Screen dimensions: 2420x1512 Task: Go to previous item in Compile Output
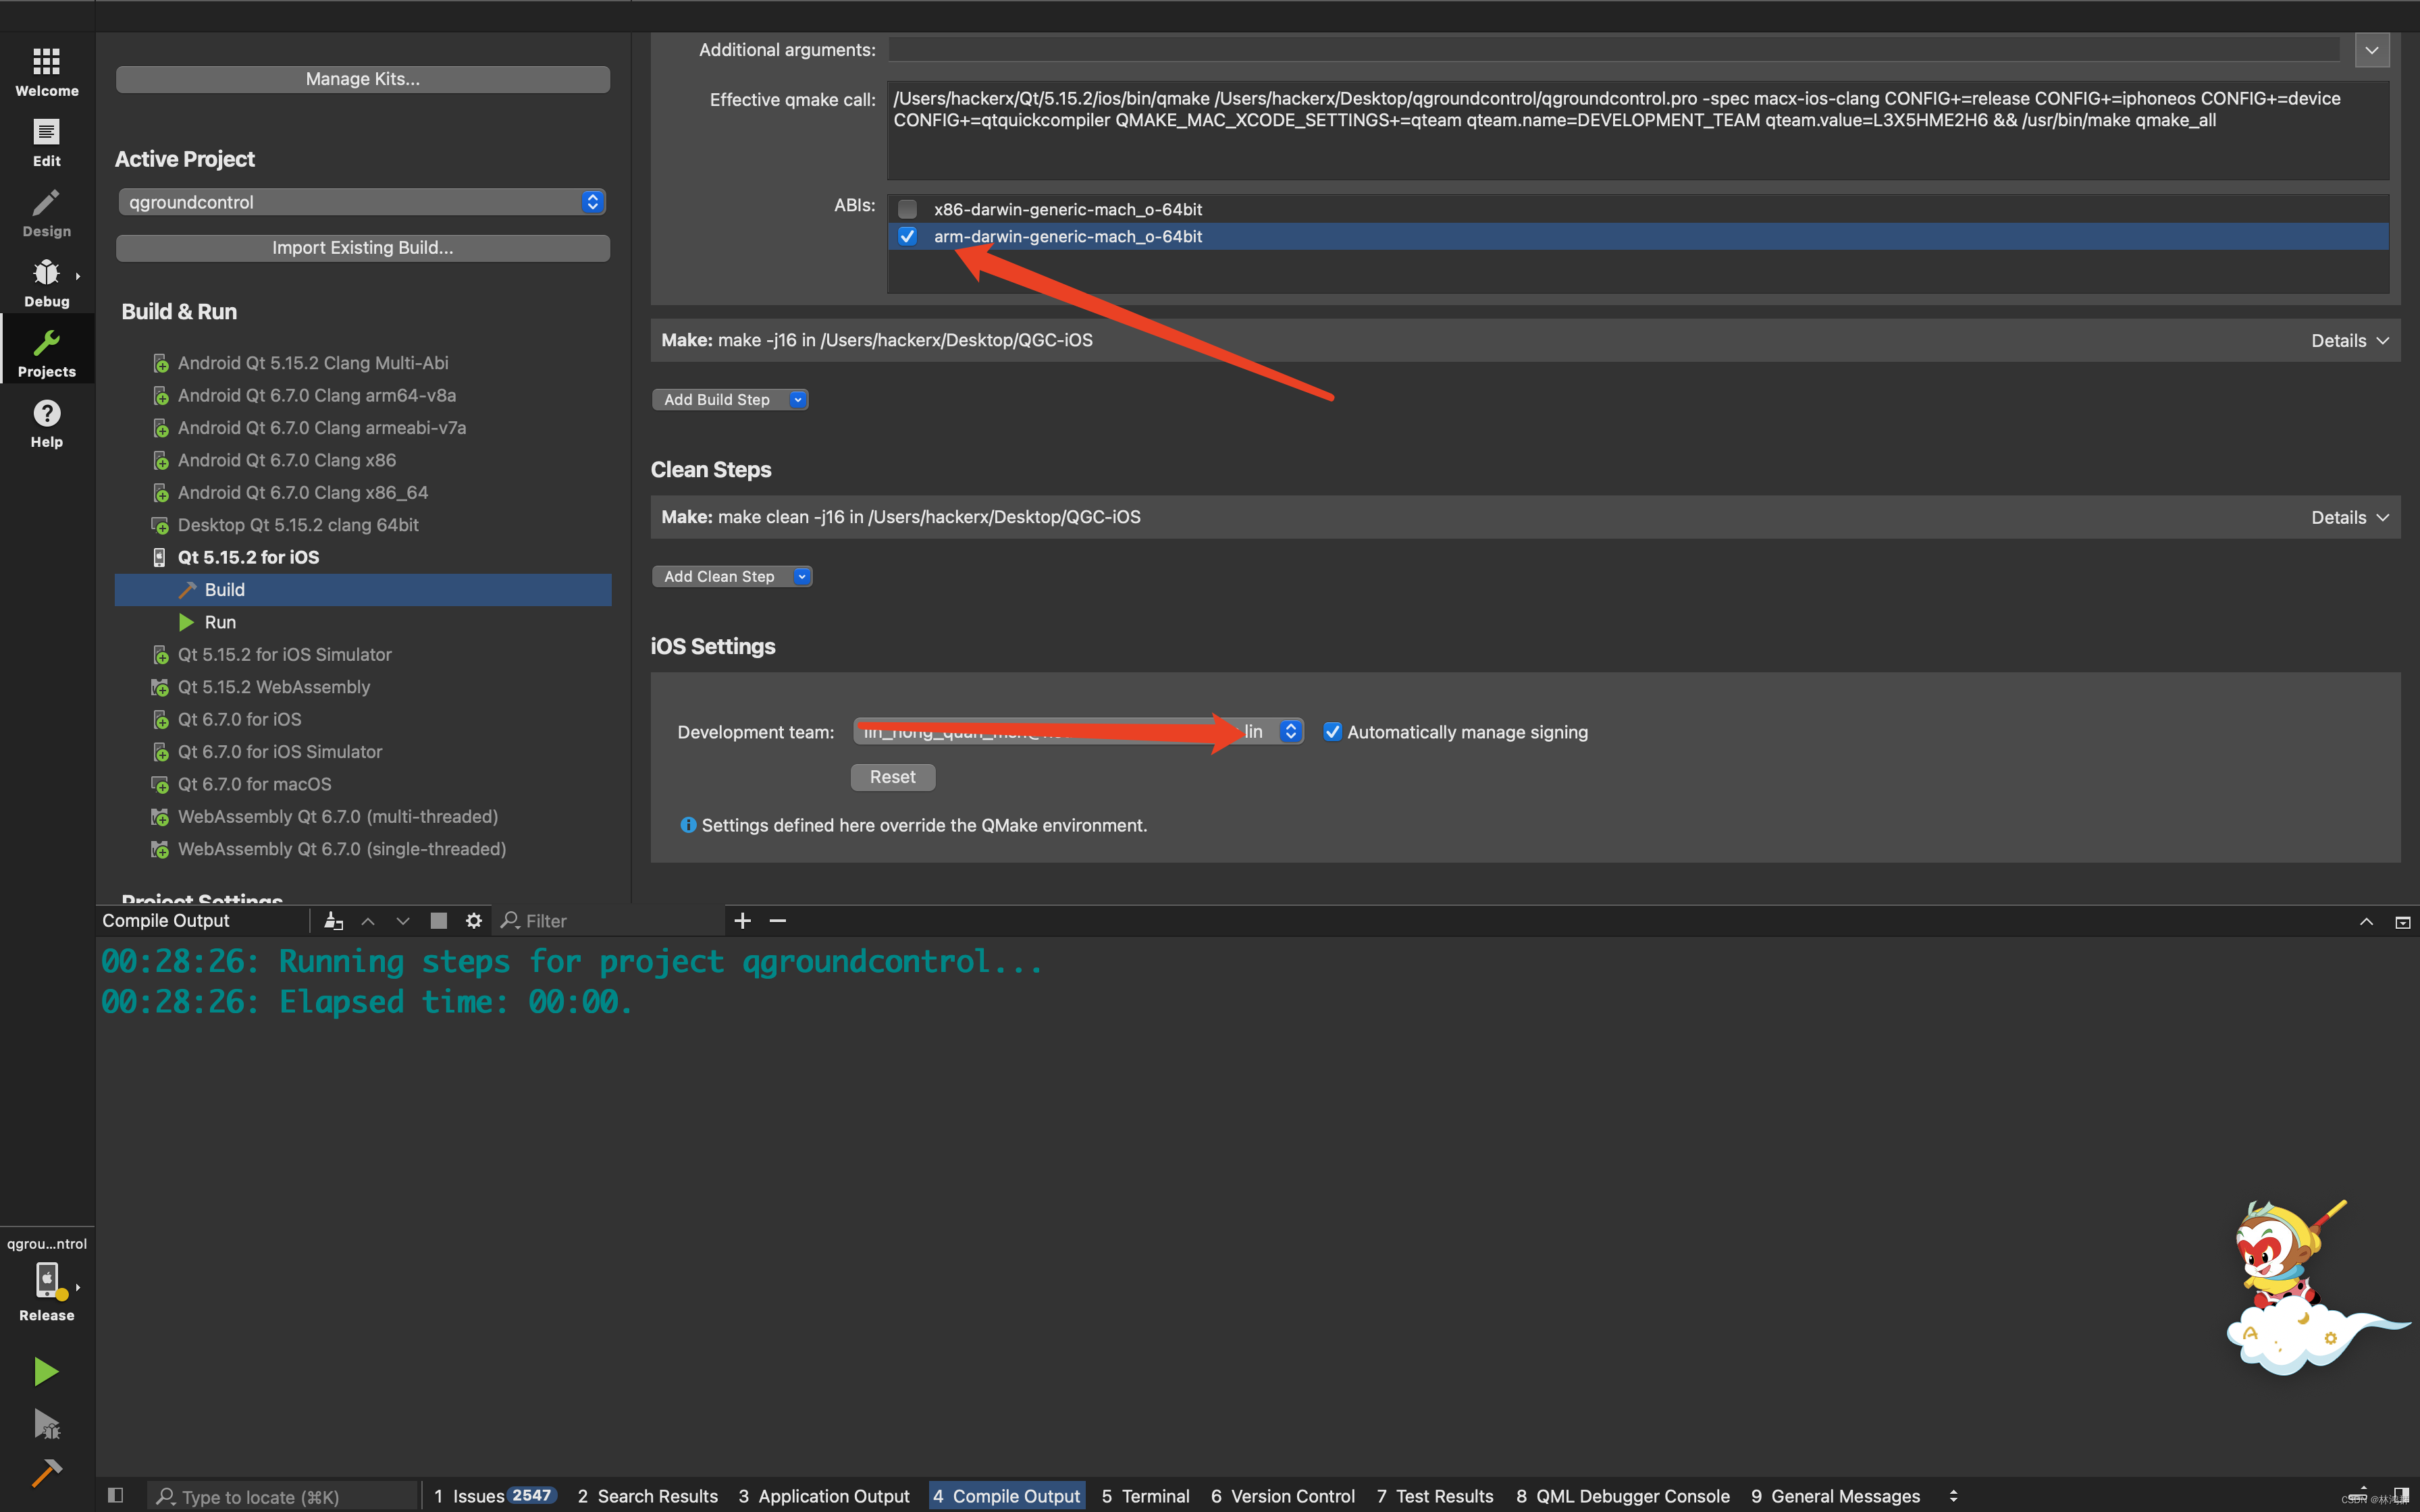click(368, 920)
